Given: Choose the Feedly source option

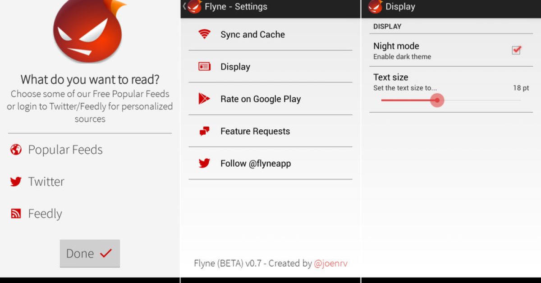Looking at the screenshot, I should (45, 214).
